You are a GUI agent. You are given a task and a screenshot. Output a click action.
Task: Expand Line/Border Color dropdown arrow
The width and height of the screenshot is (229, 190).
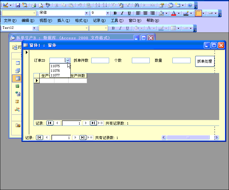(191, 13)
